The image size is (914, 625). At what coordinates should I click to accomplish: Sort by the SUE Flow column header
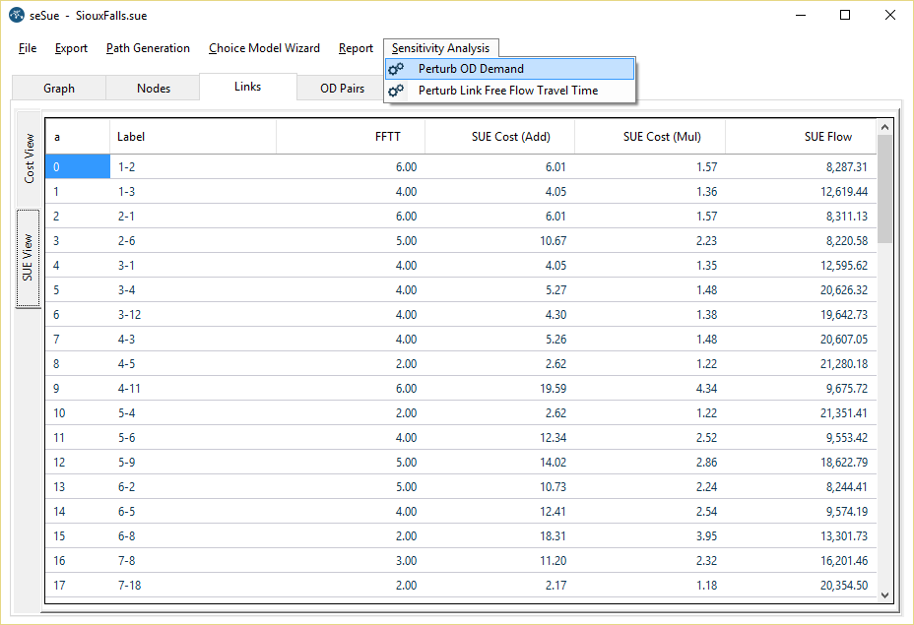[827, 137]
